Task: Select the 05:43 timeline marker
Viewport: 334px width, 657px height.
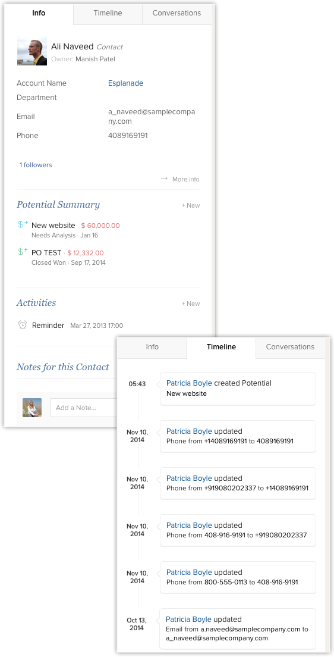Action: [137, 383]
